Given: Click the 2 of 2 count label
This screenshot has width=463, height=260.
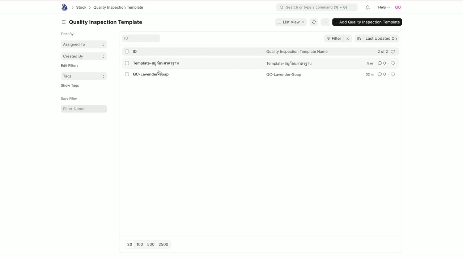Looking at the screenshot, I should [383, 52].
